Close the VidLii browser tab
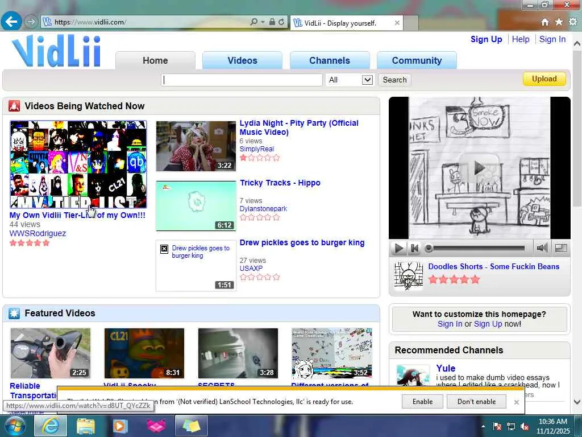Image resolution: width=582 pixels, height=437 pixels. tap(397, 23)
